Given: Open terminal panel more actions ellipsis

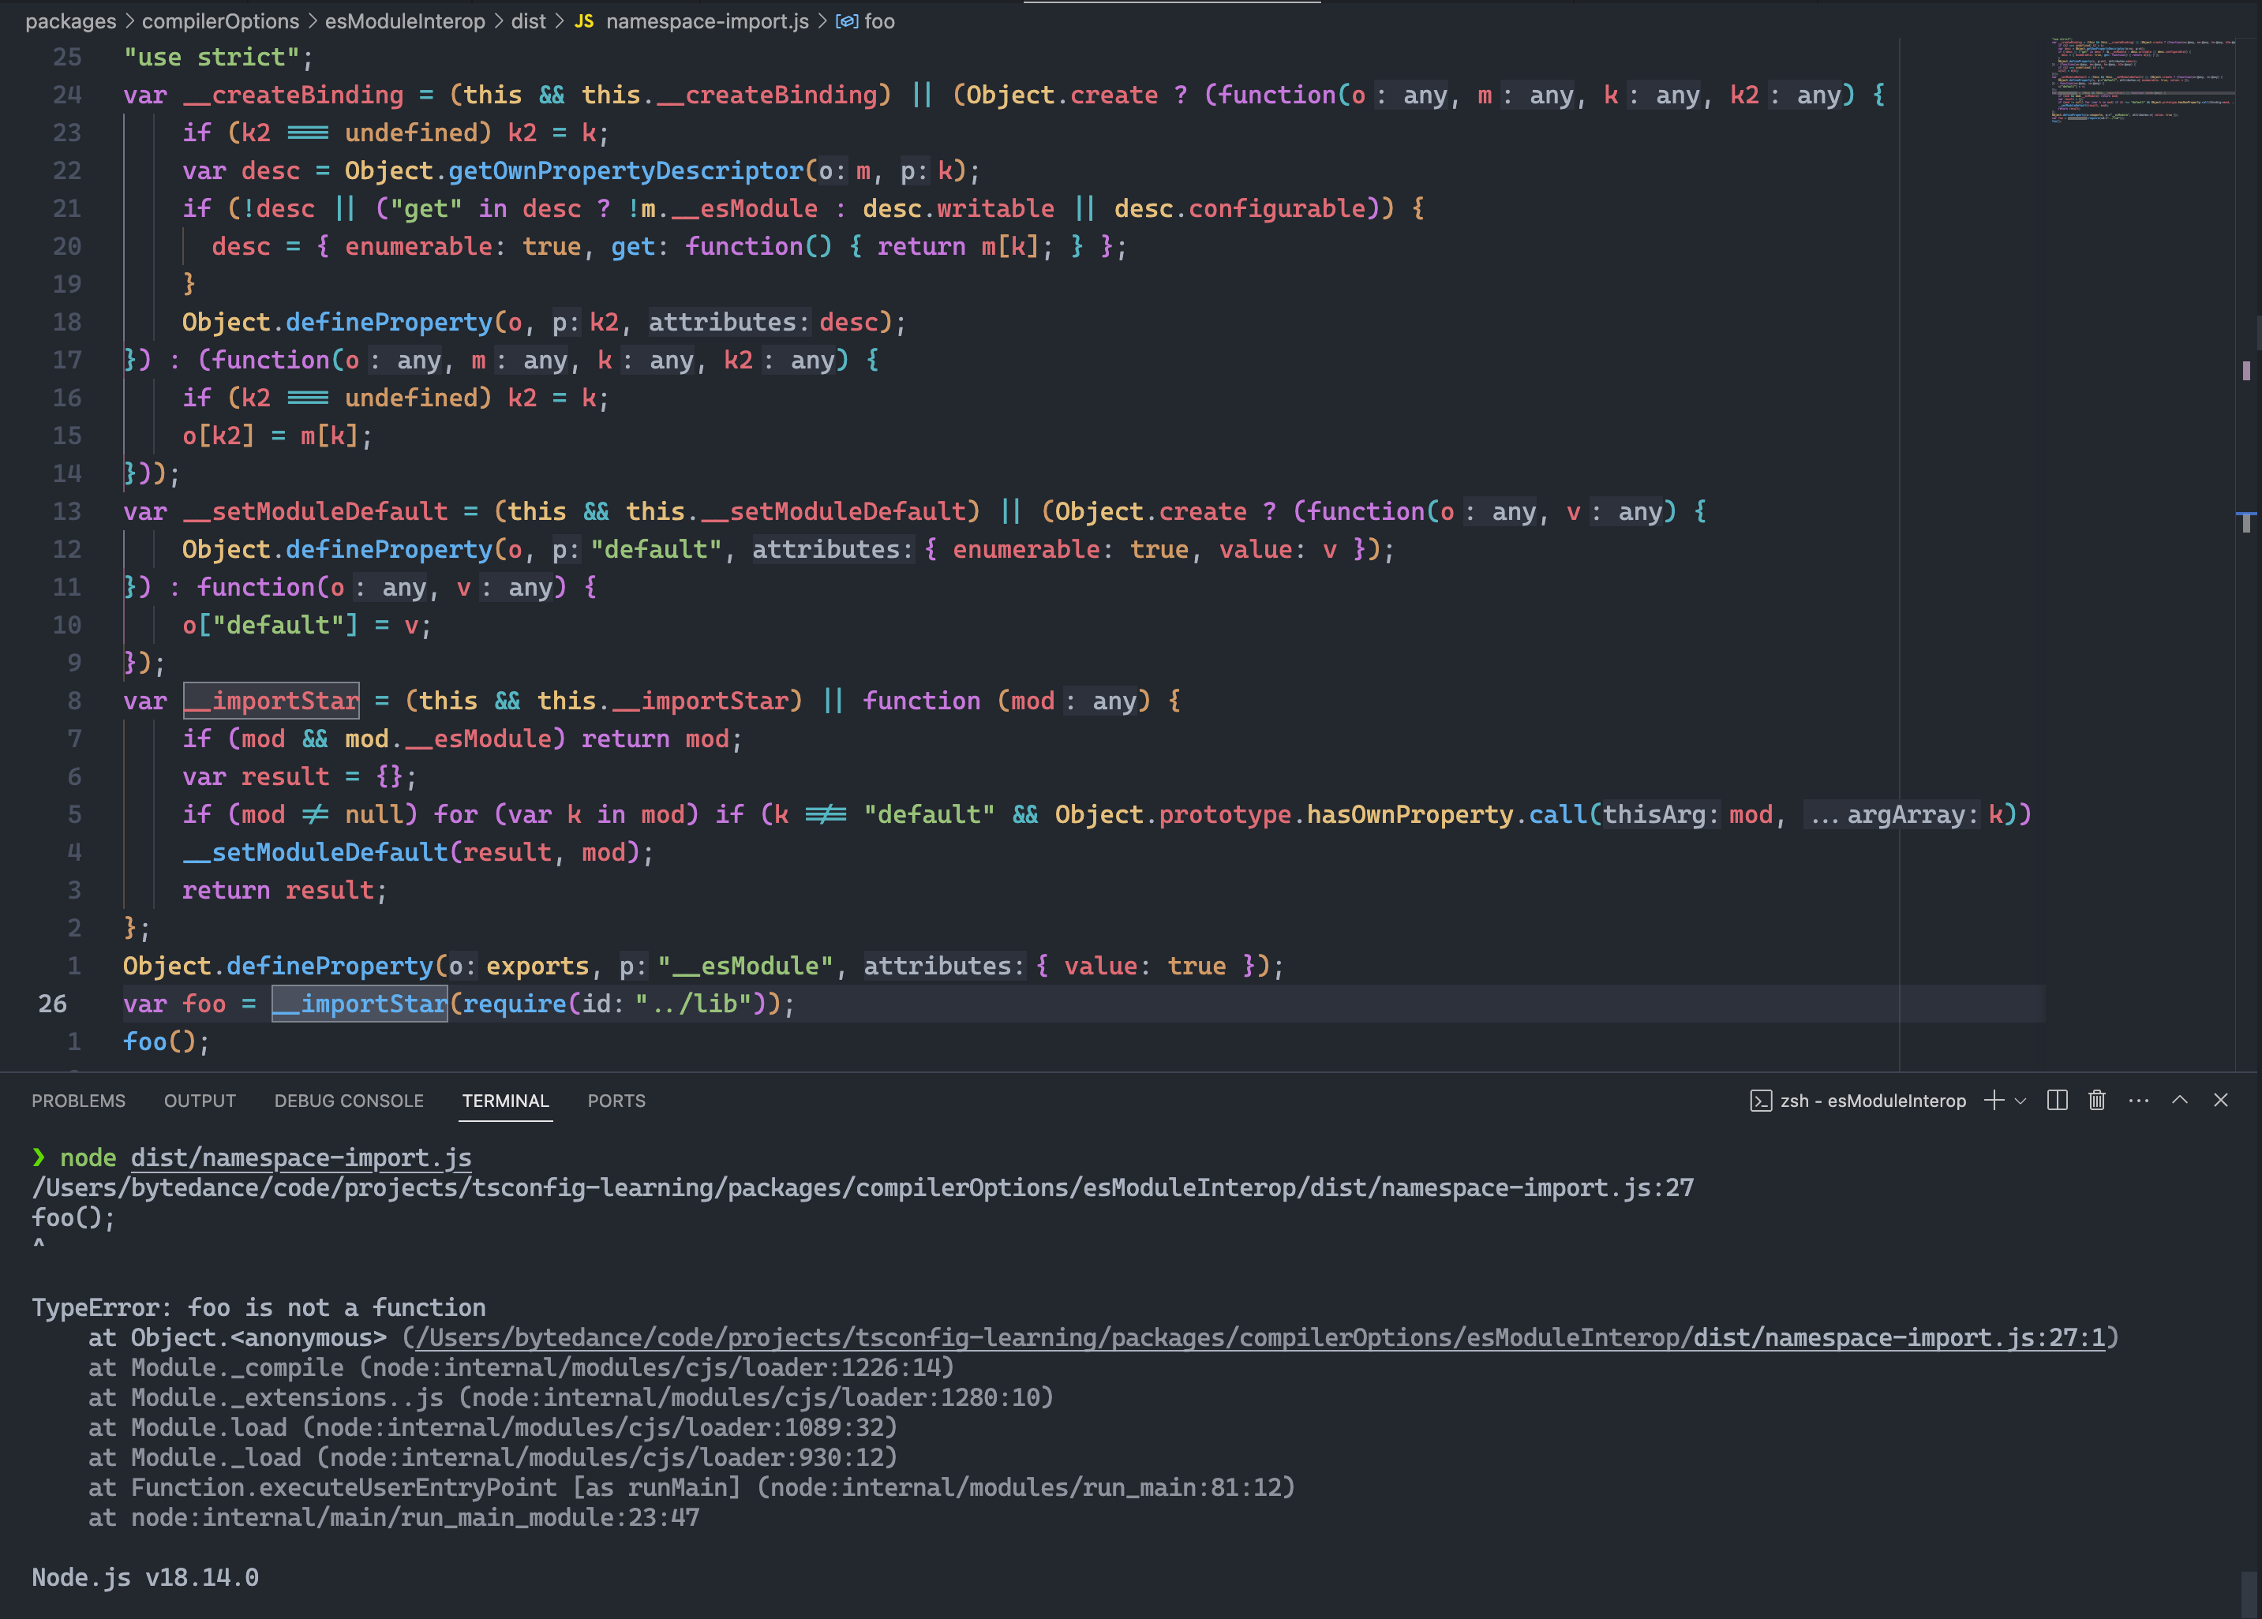Looking at the screenshot, I should 2138,1100.
